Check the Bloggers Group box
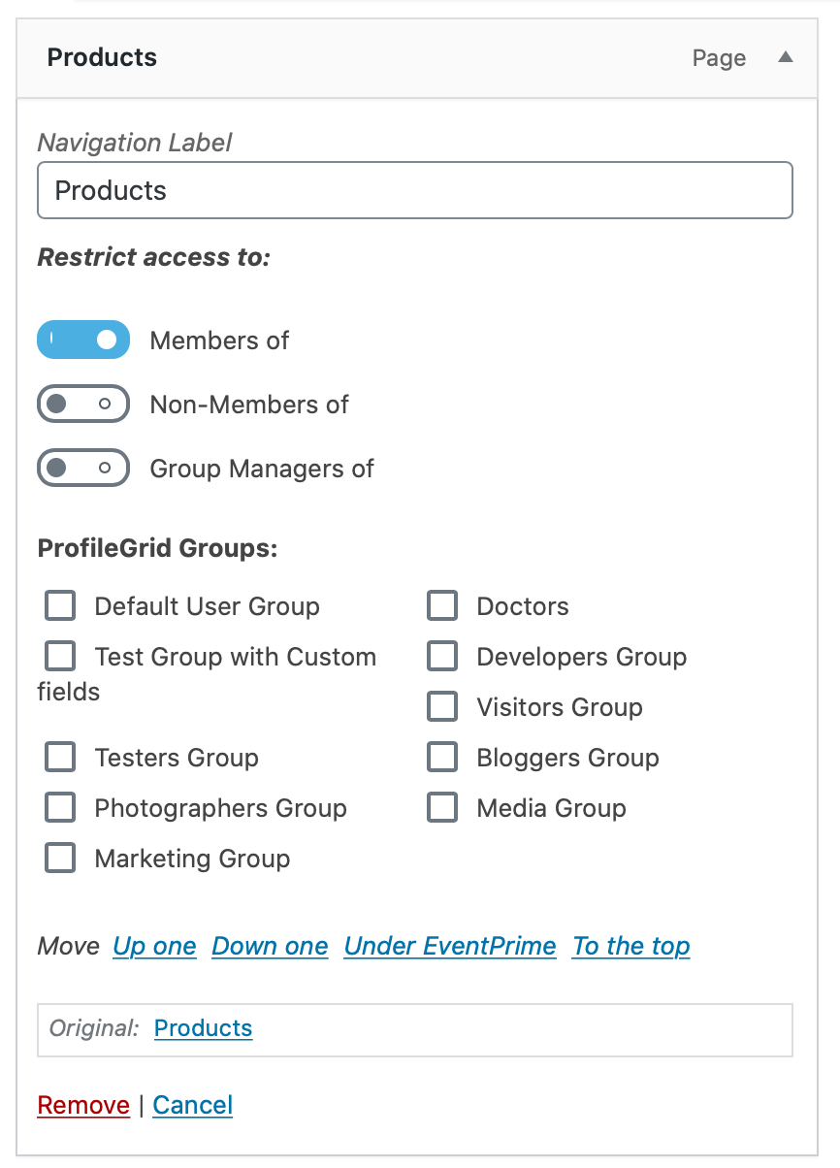 coord(442,757)
